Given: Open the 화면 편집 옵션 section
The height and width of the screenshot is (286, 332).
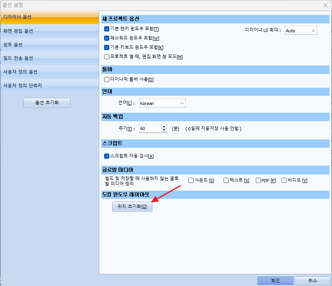Looking at the screenshot, I should pyautogui.click(x=49, y=31).
